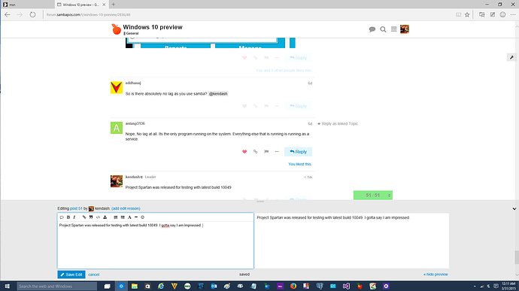Screen dimensions: 519x291
Task: Make a web note
Action: tap(493, 14)
